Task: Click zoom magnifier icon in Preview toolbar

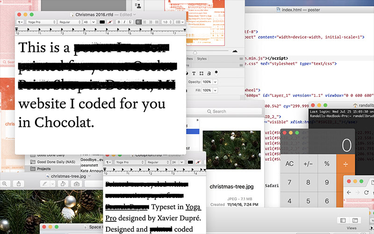Action: point(5,184)
